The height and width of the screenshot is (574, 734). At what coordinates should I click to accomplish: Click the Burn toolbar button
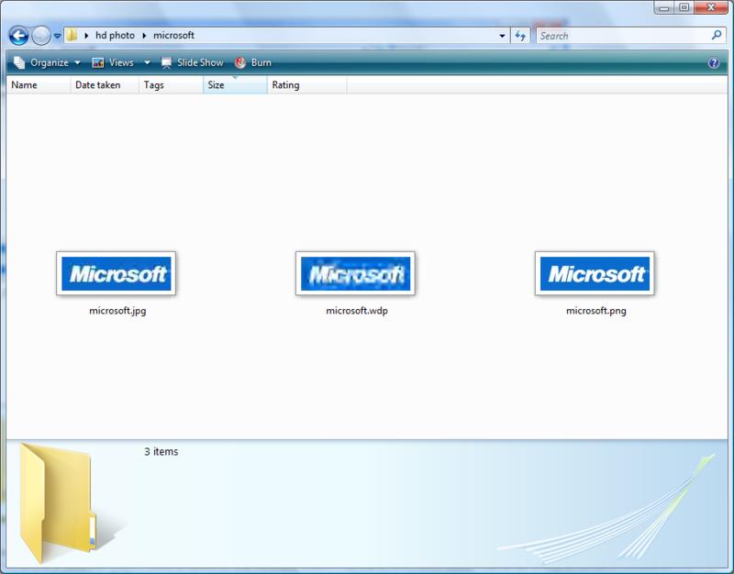pos(254,62)
